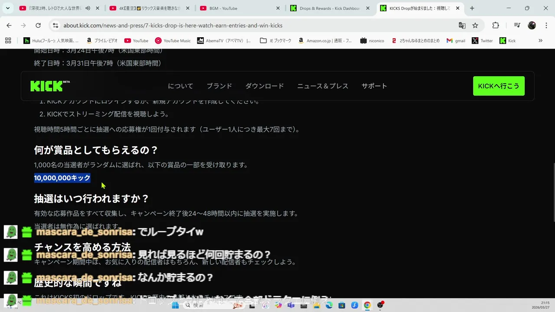Open the YouTube Music bookmark

(x=173, y=41)
